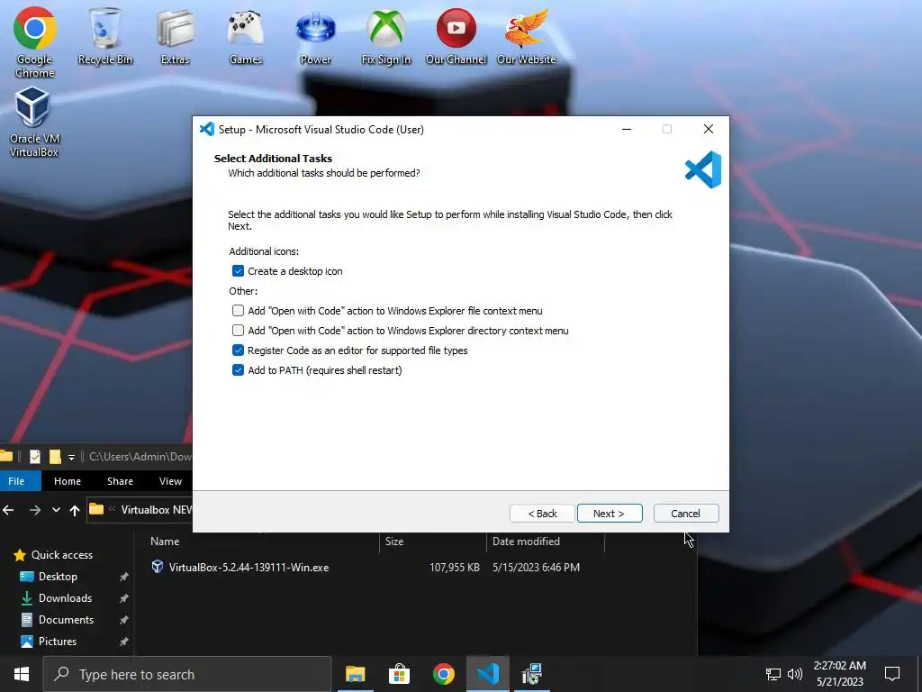The height and width of the screenshot is (692, 922).
Task: Open the Customize Quick Access Toolbar dropdown
Action: [x=71, y=457]
